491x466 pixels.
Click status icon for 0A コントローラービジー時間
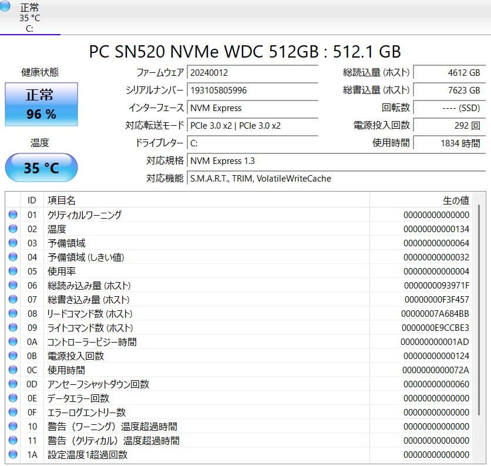[x=13, y=341]
